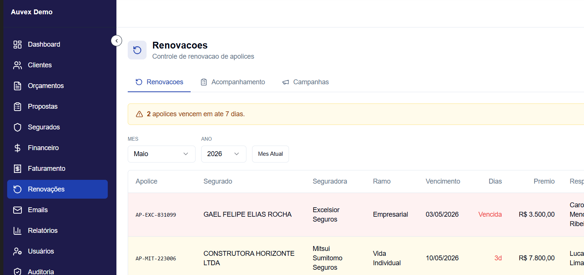Click the Mitsui Sumitomo Seguros cell
This screenshot has width=584, height=275.
point(327,258)
